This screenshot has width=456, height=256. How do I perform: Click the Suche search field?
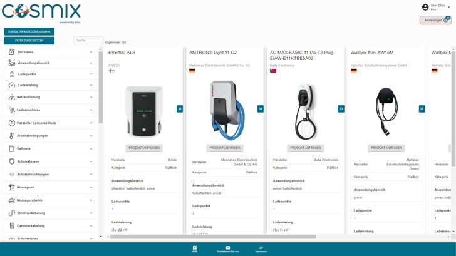(88, 40)
